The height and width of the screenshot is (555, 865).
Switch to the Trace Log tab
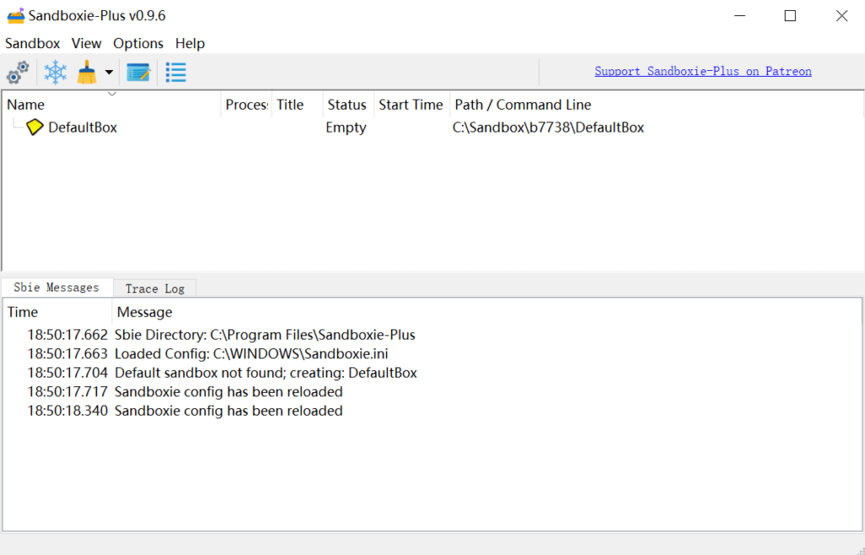(155, 289)
